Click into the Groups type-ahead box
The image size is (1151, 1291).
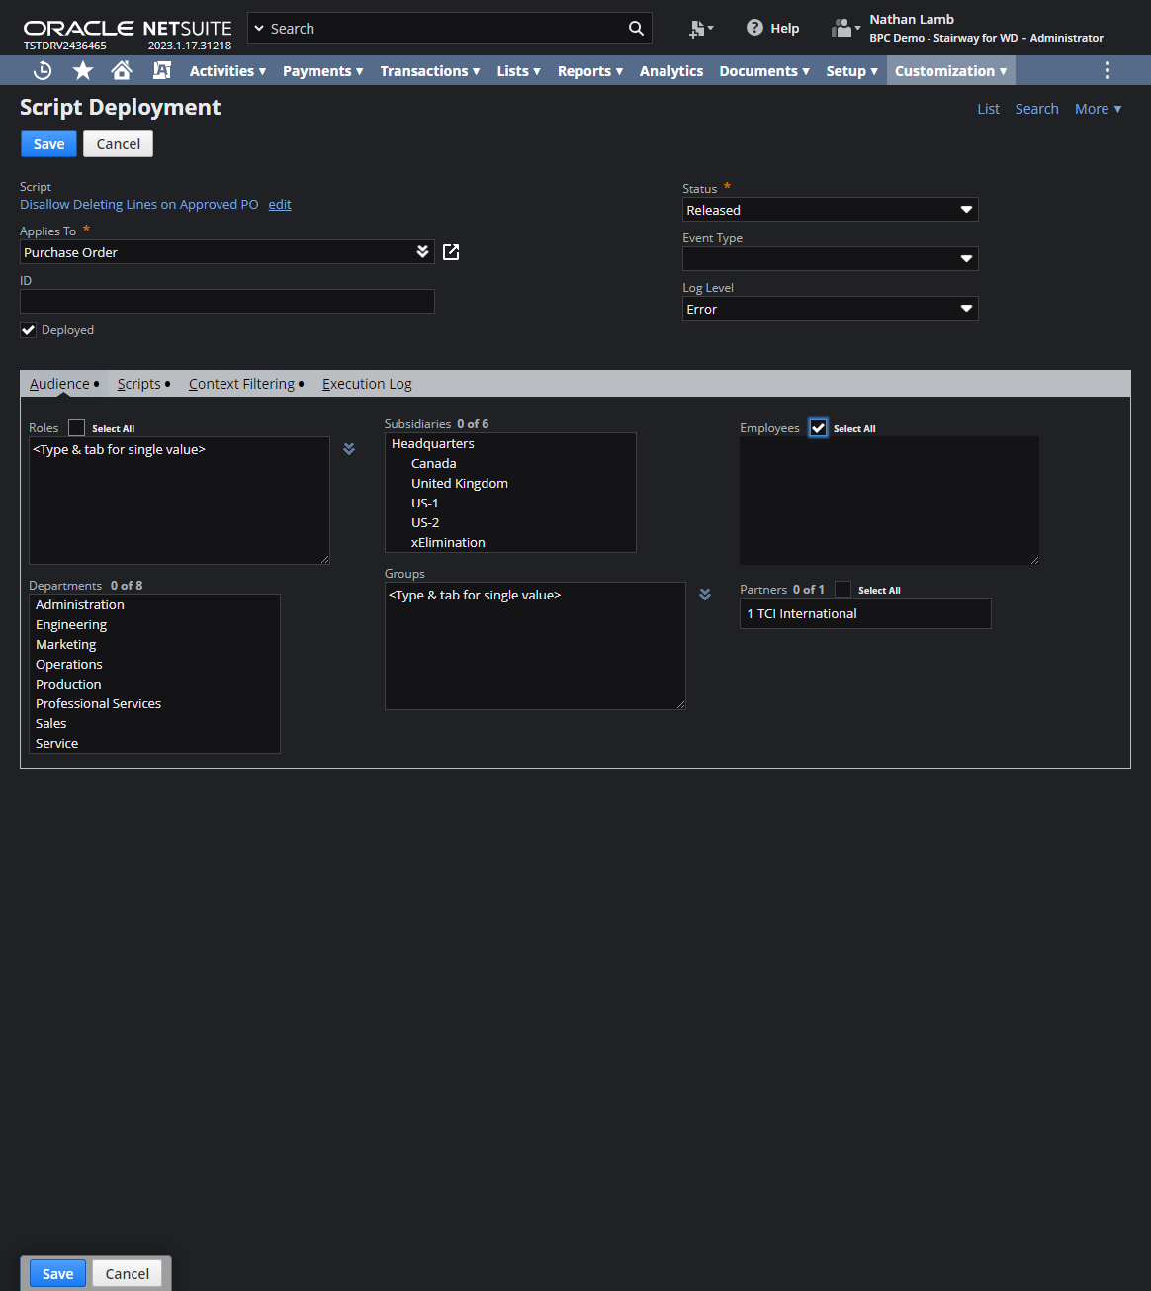coord(535,646)
